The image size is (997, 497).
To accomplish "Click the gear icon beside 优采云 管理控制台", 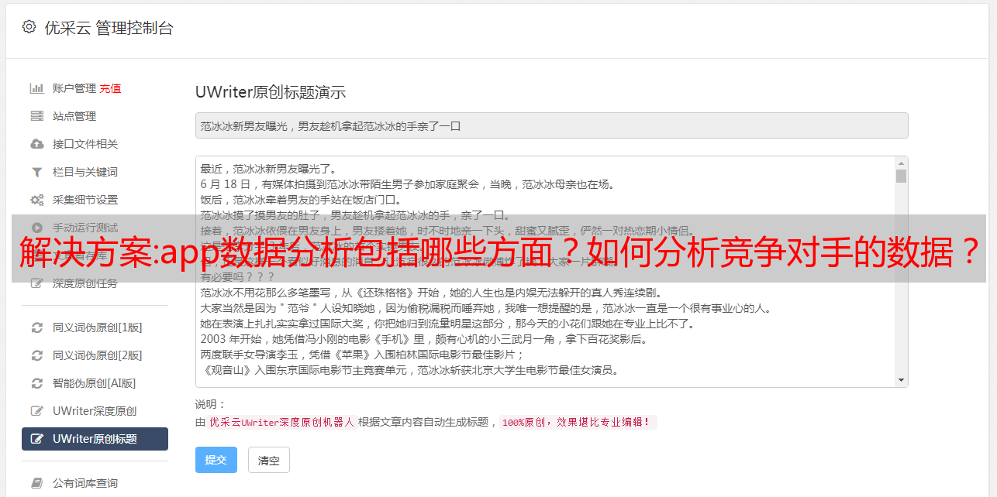I will [29, 27].
